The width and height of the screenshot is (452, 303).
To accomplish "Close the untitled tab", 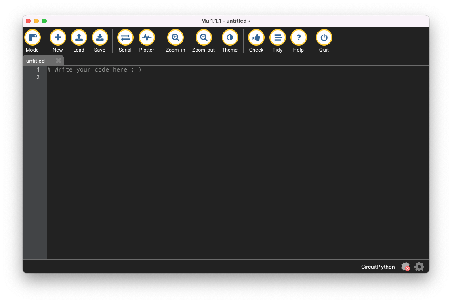I will (58, 61).
